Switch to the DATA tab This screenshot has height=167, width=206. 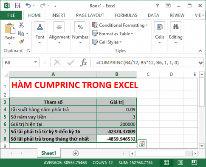153,15
